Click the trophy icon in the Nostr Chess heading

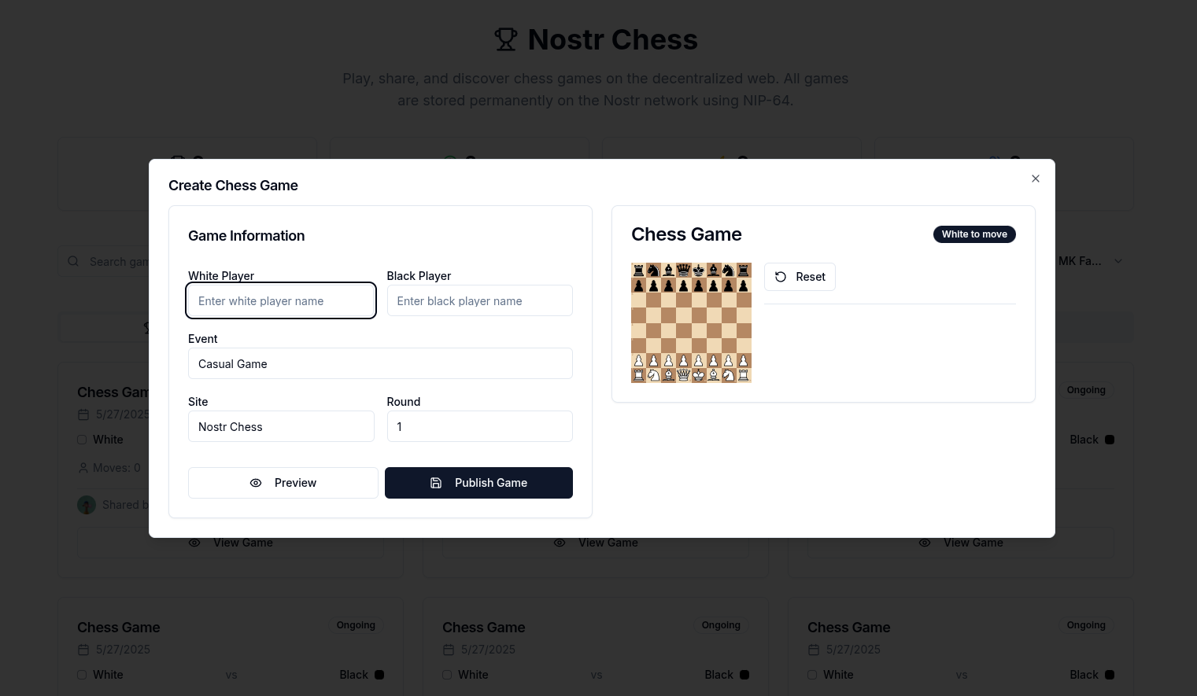pos(506,39)
